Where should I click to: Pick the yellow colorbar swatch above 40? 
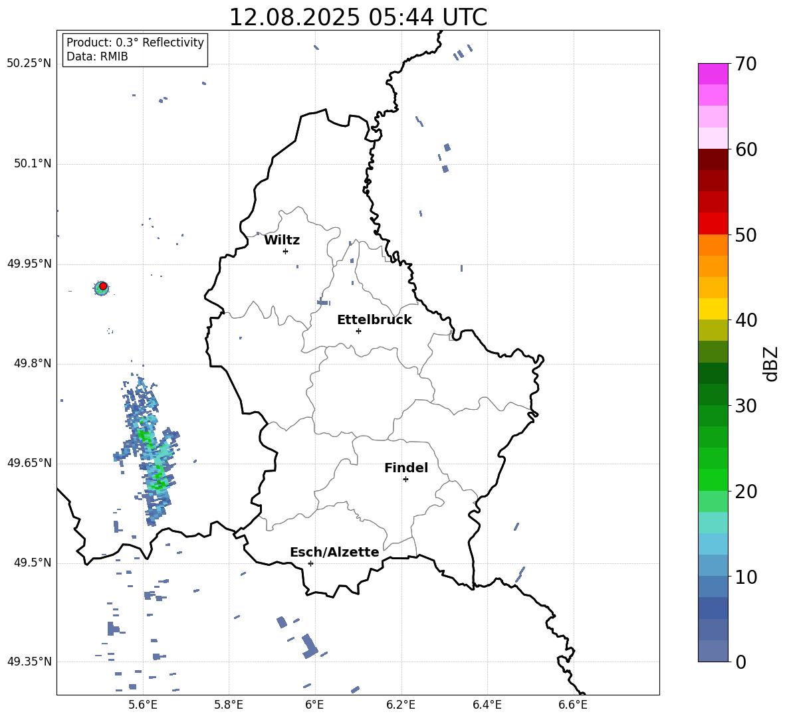(713, 309)
